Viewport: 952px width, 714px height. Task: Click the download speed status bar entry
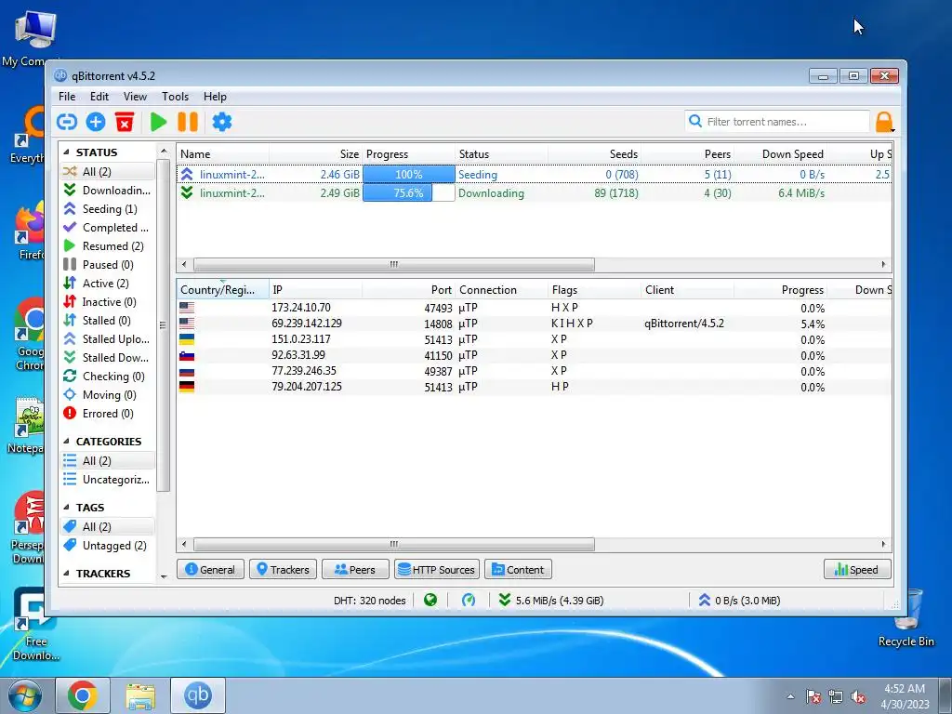click(550, 601)
